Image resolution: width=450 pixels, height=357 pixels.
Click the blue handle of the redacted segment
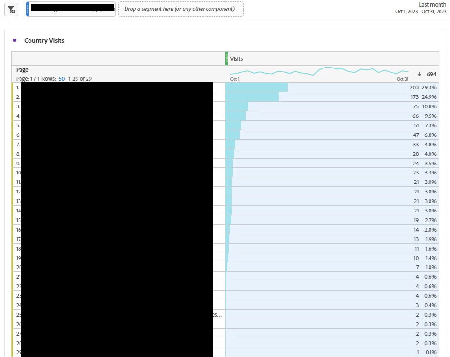pos(27,9)
